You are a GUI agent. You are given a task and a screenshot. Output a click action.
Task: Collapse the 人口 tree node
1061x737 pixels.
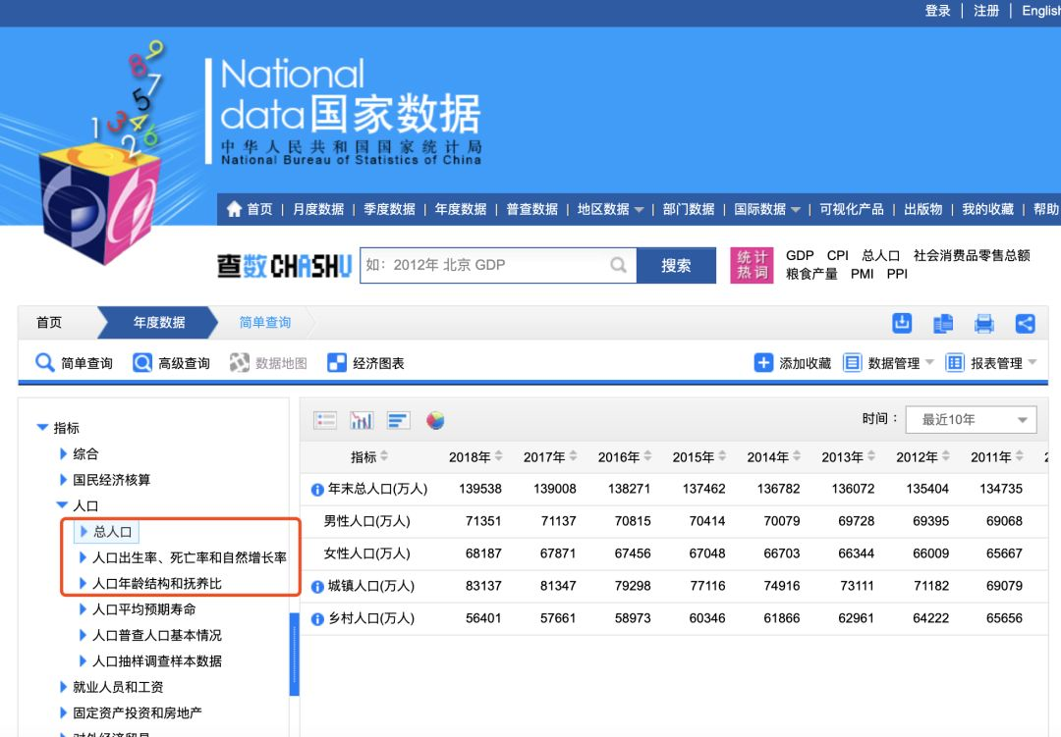coord(62,505)
